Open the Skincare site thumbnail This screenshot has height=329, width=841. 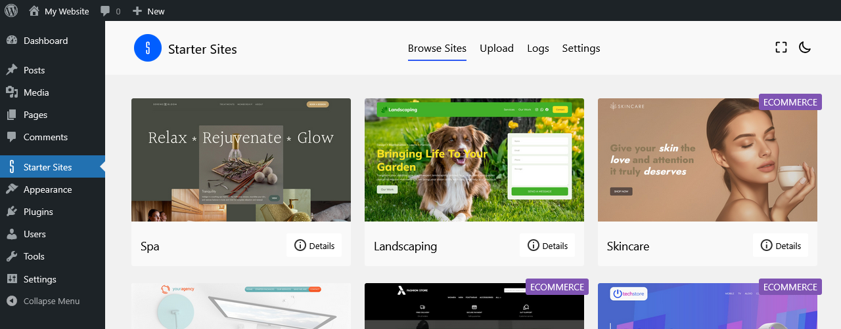(708, 160)
